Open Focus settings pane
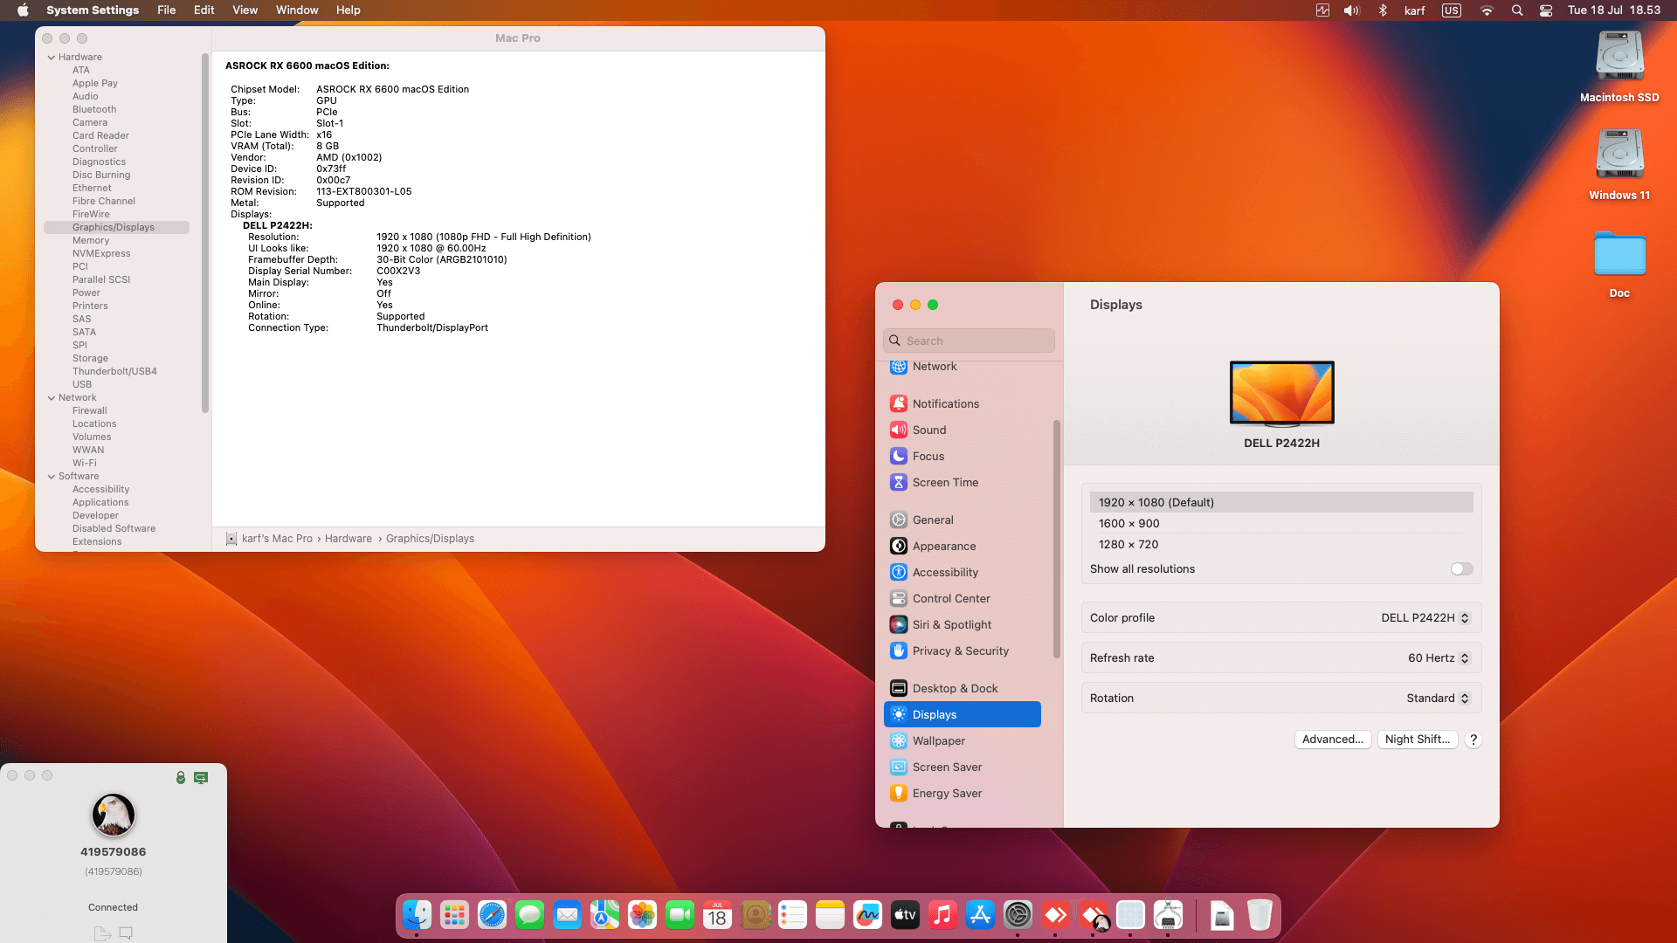Viewport: 1677px width, 943px height. (928, 456)
